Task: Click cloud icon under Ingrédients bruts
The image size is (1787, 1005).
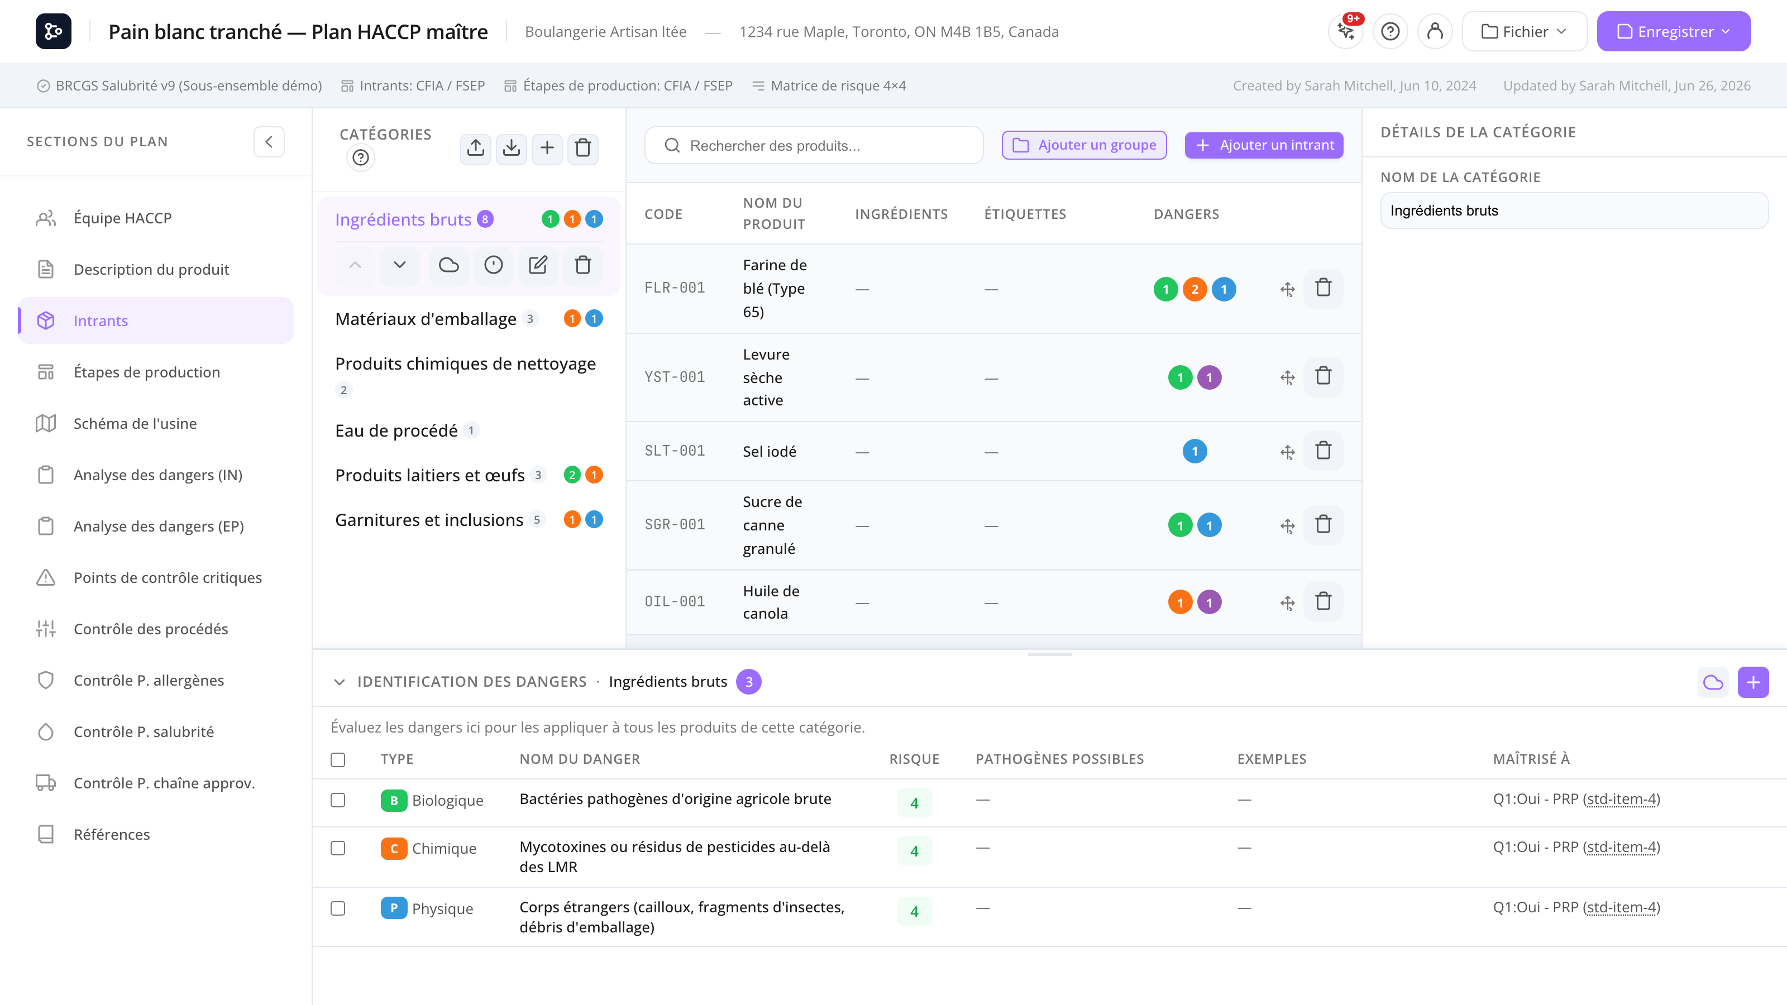Action: coord(449,265)
